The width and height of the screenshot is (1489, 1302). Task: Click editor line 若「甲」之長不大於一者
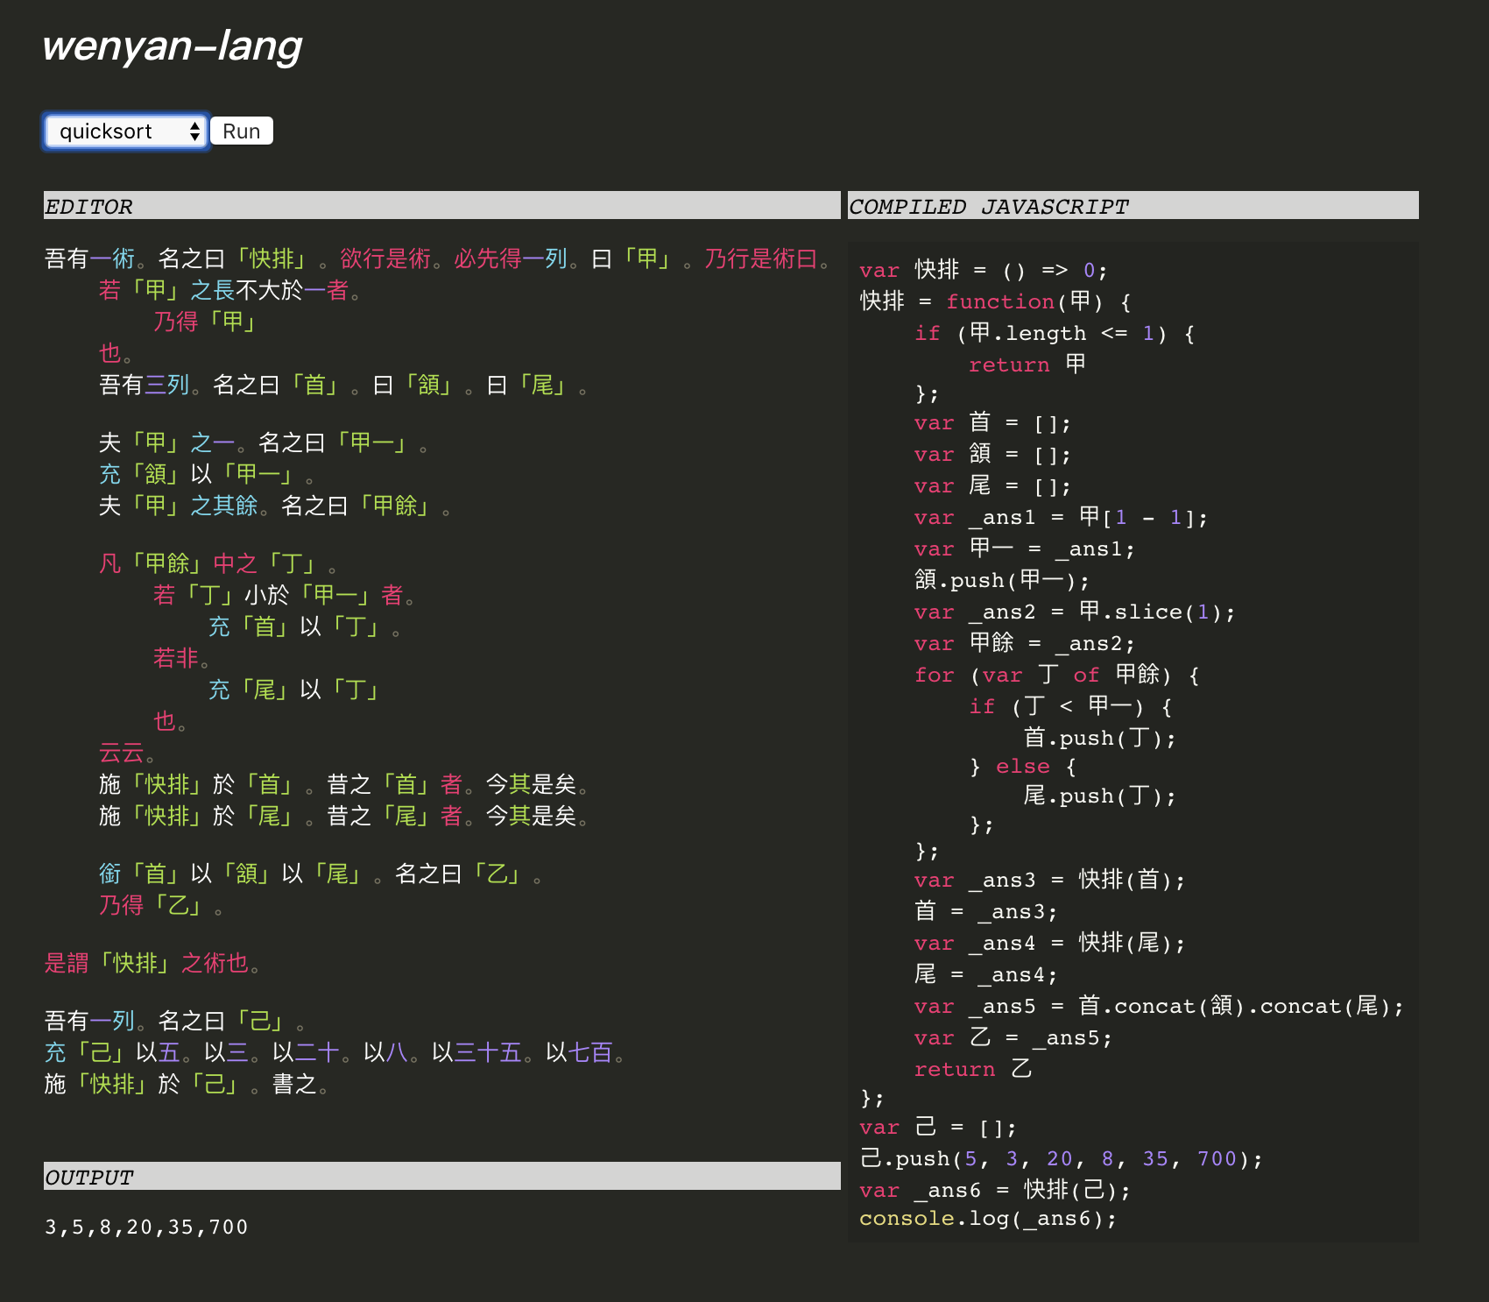(x=230, y=291)
